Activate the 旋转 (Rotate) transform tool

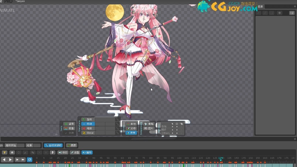[88, 119]
